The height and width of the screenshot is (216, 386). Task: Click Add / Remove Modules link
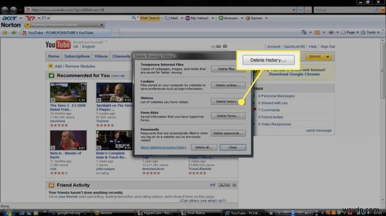click(75, 66)
